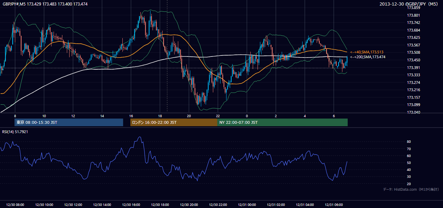The image size is (443, 208).
Task: Click price level 173.216 on the axis
Action: (x=414, y=90)
